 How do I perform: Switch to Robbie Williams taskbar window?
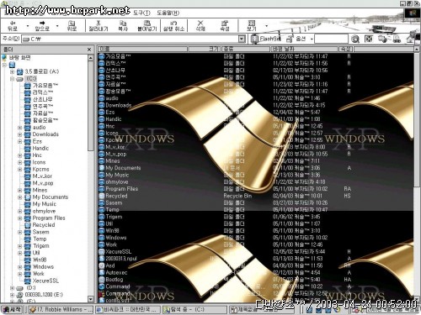[61, 309]
